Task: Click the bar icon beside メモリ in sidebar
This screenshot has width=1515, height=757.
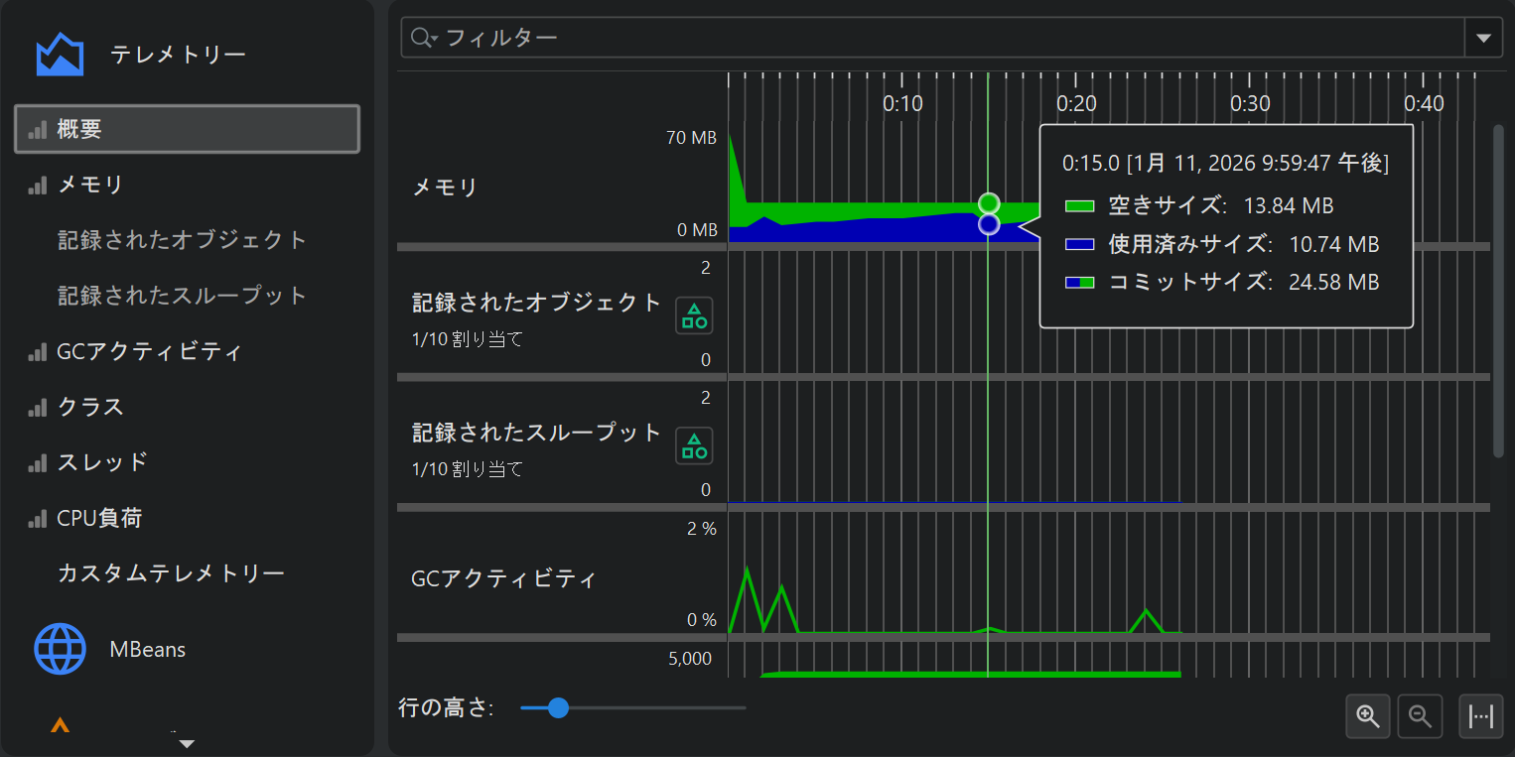Action: click(x=38, y=186)
